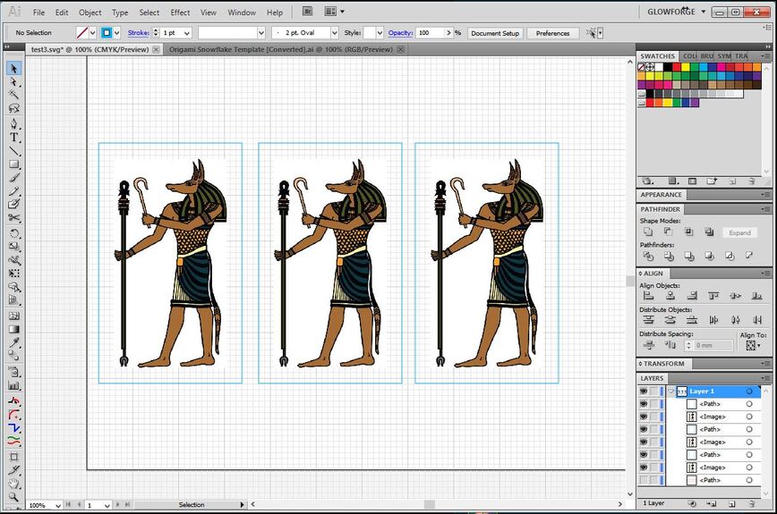Toggle visibility of the first Image sublayer
This screenshot has width=777, height=514.
(x=644, y=417)
